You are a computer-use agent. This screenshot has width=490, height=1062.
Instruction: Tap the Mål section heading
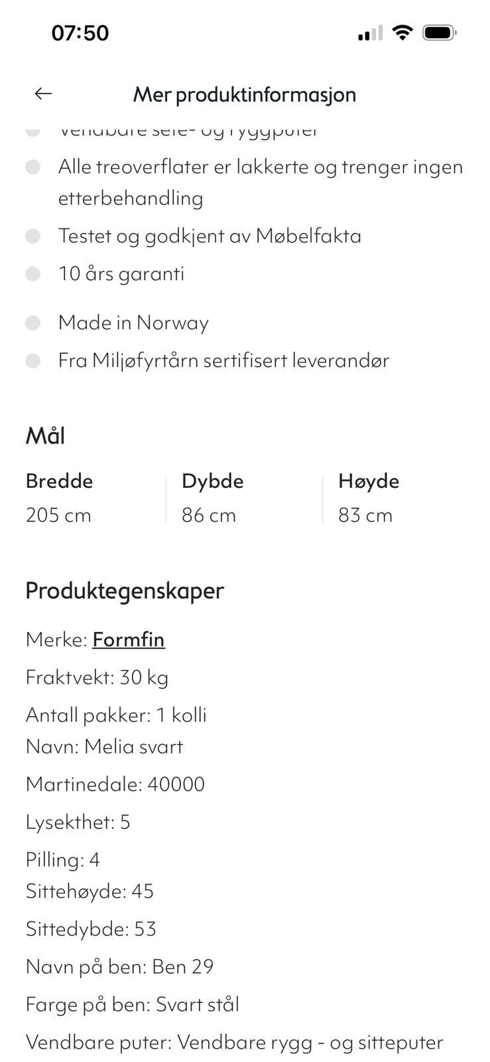point(45,436)
